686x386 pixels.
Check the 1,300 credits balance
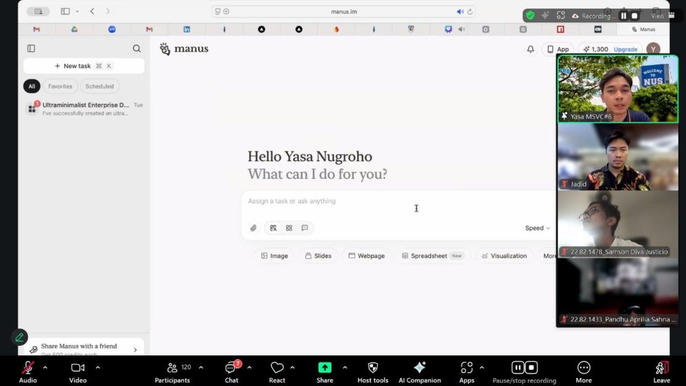tap(596, 49)
